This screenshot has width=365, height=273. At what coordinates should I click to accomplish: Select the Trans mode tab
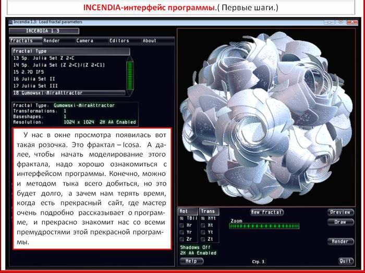(x=209, y=211)
